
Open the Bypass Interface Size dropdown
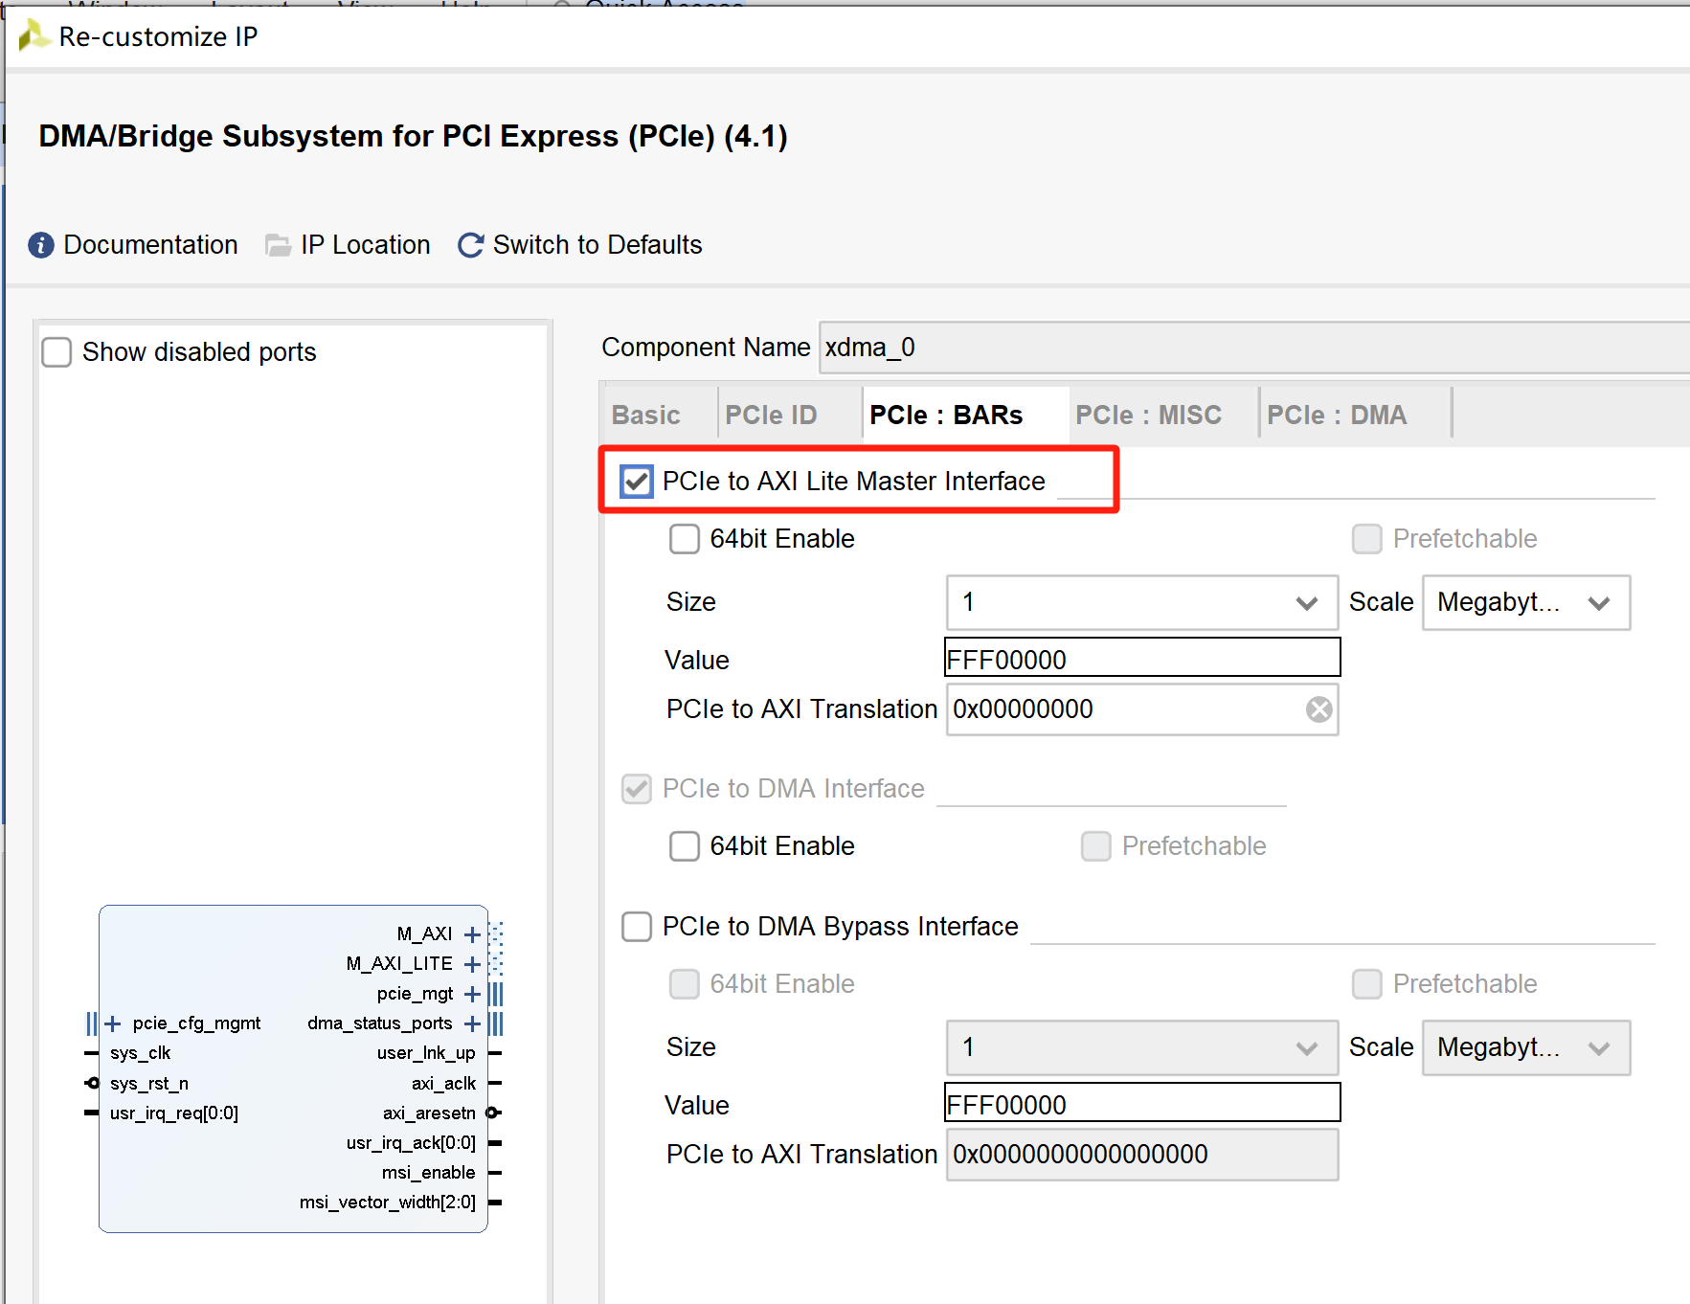[1307, 1047]
